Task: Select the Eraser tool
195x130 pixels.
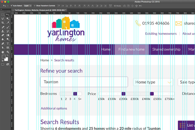Action: 3,35
